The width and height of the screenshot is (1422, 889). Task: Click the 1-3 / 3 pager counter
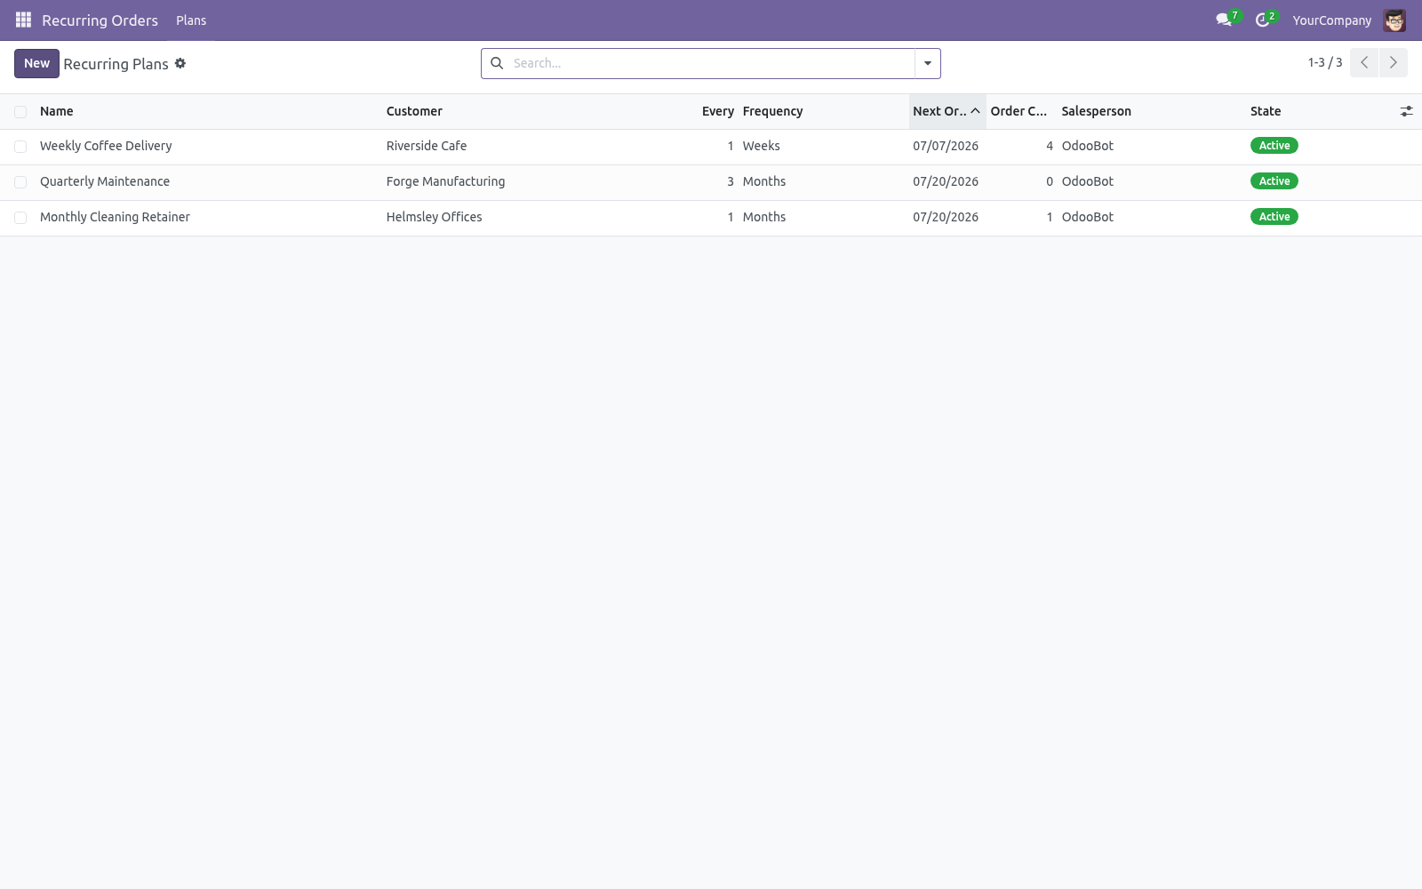pos(1324,62)
